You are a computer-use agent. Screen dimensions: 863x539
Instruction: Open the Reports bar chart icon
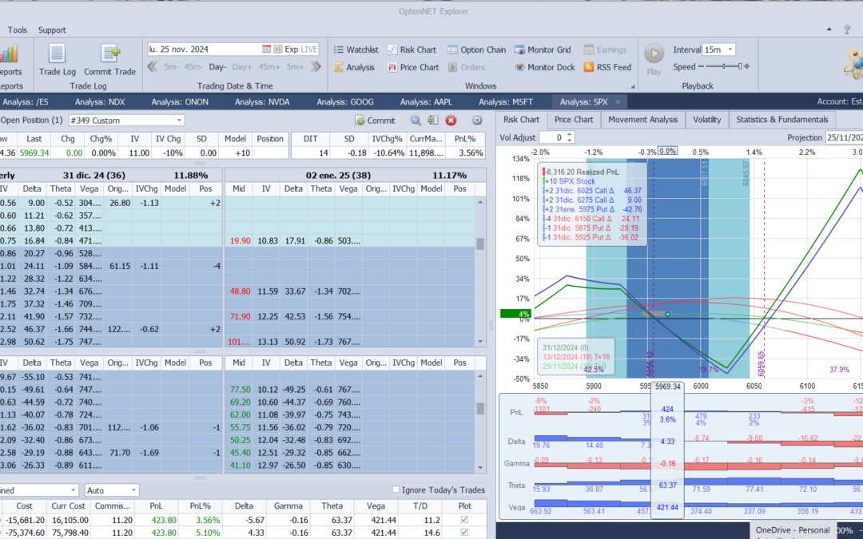[x=9, y=54]
